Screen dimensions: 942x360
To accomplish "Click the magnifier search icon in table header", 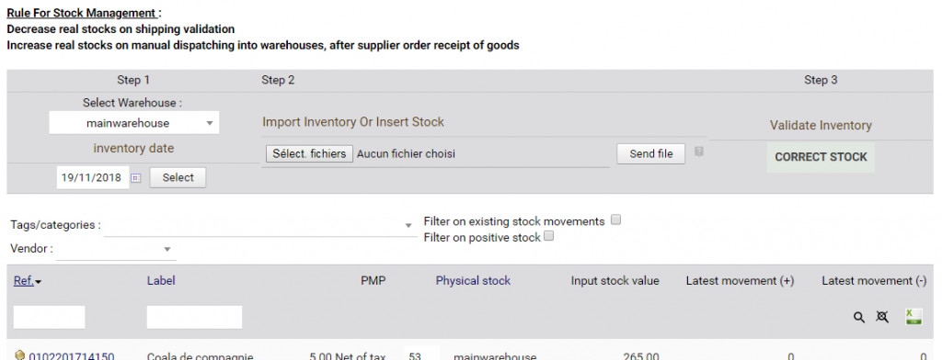I will pos(859,318).
